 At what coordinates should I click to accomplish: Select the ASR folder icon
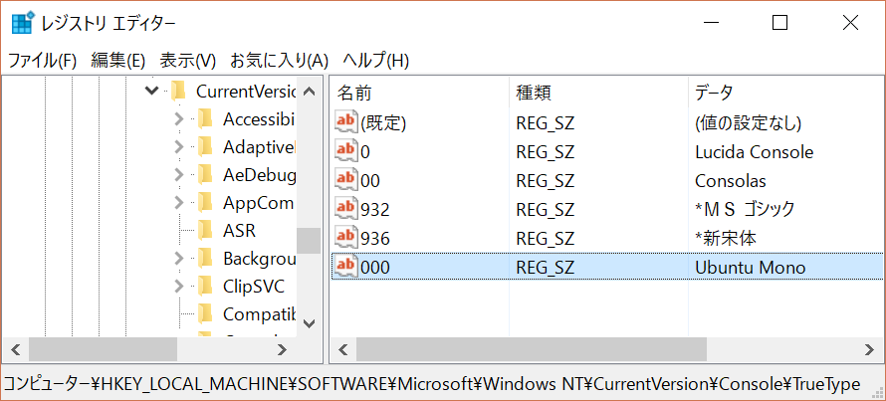206,231
